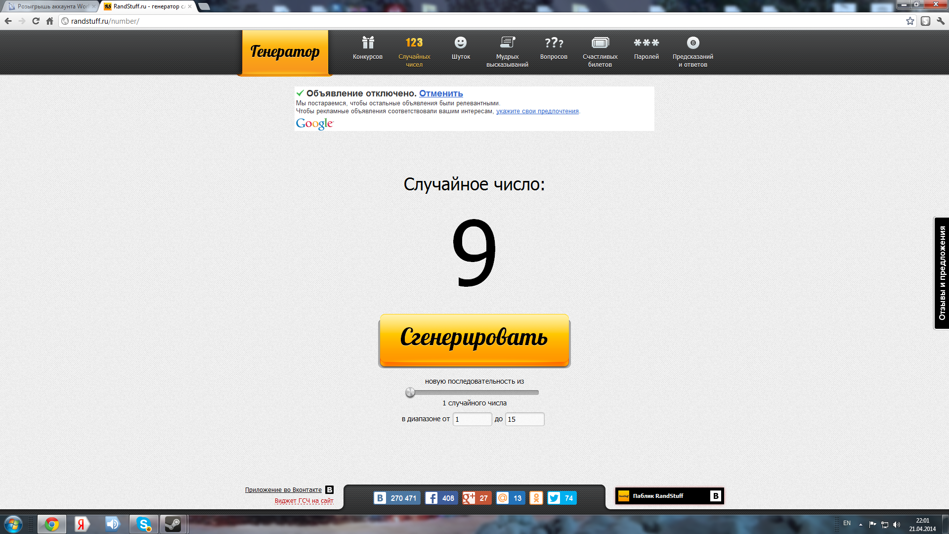Click the Action Center flag icon
The image size is (949, 534).
pyautogui.click(x=872, y=525)
